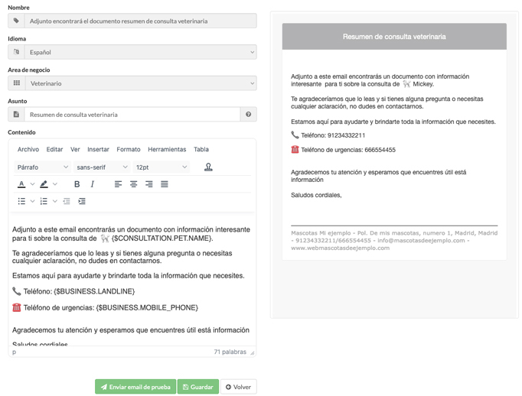Align text right
This screenshot has height=396, width=522.
(148, 184)
